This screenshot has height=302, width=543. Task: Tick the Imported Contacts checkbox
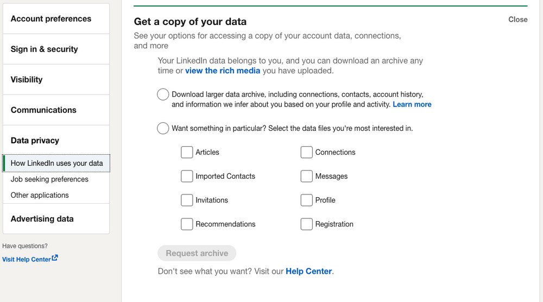[187, 176]
